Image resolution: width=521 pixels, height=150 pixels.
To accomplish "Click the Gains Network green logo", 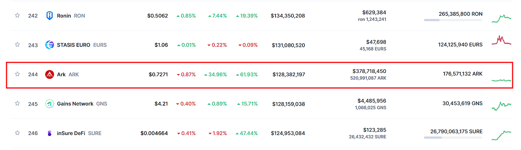I will (x=50, y=104).
